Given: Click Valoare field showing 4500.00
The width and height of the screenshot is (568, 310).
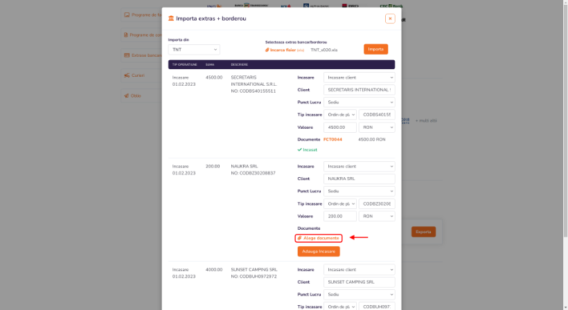Looking at the screenshot, I should [340, 127].
